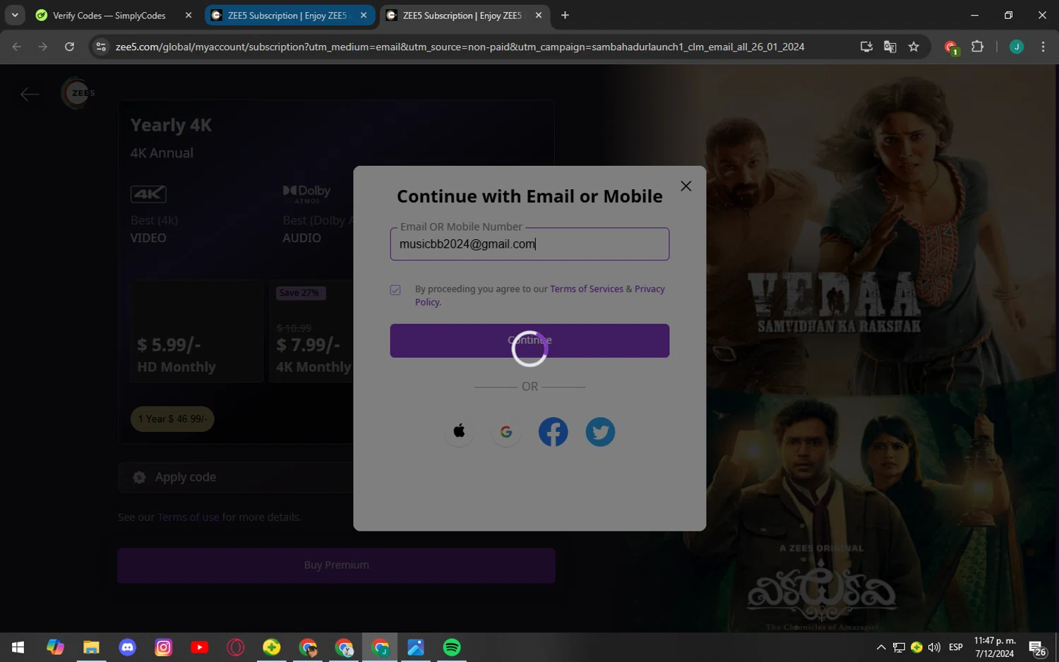1059x662 pixels.
Task: Close the Verify Codes tab
Action: click(x=189, y=16)
